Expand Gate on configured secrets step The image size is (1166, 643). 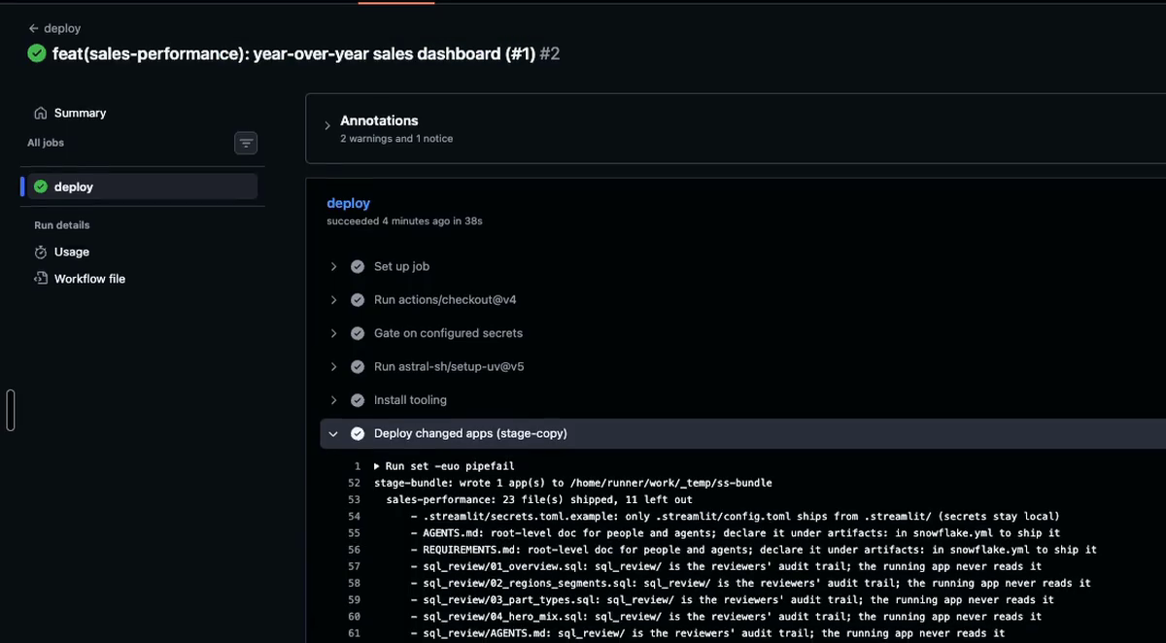coord(333,333)
